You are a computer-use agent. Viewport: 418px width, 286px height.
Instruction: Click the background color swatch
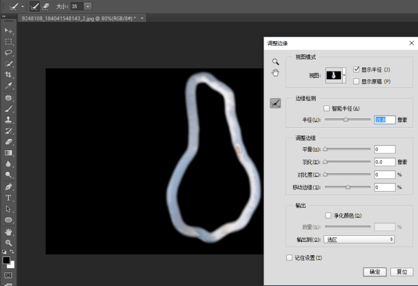point(12,266)
